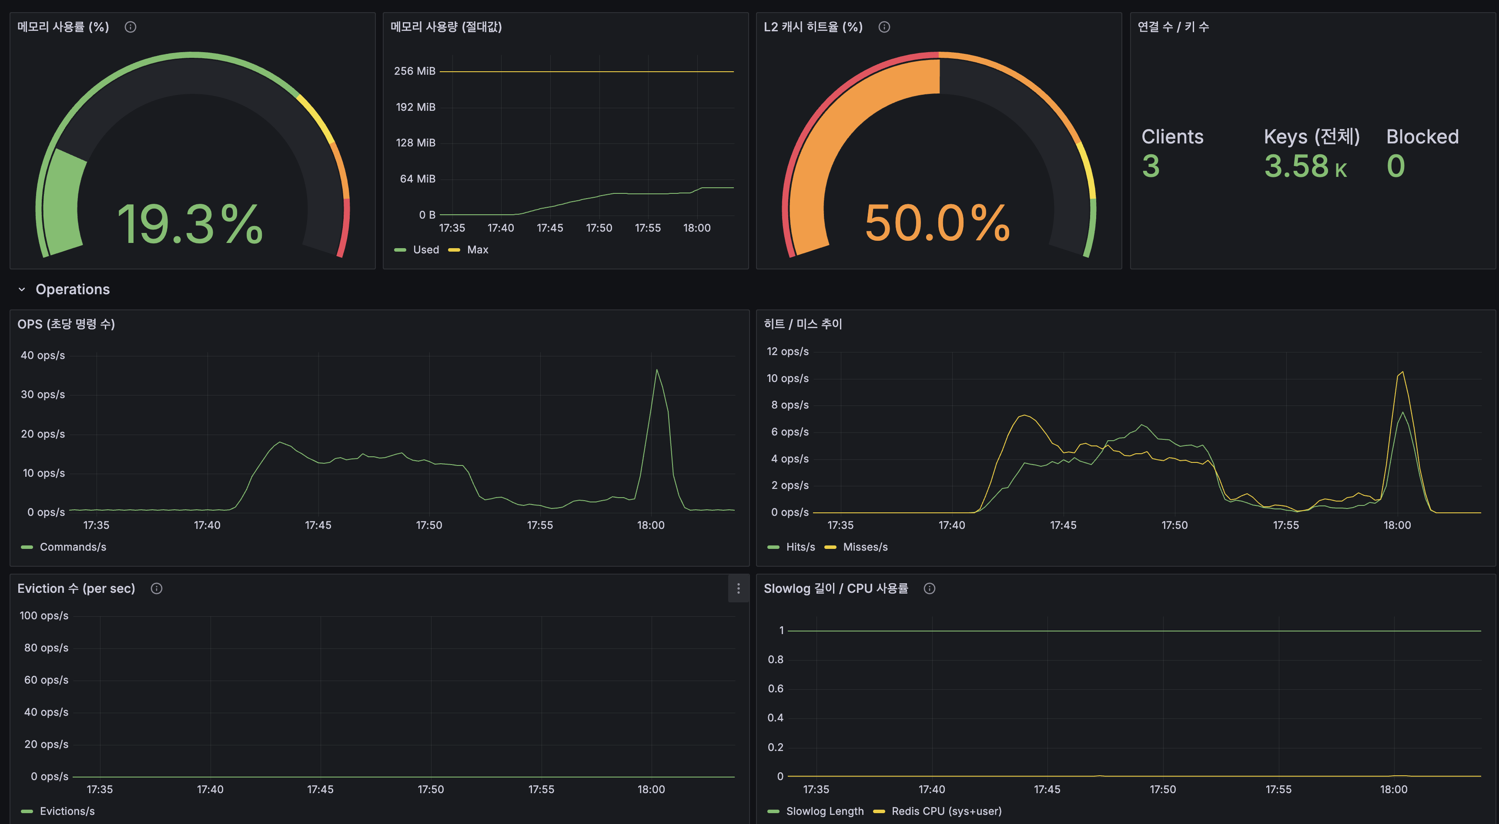Screen dimensions: 1499x824
Task: Open 연결 수 / 키 수 panel title menu
Action: pyautogui.click(x=1173, y=27)
